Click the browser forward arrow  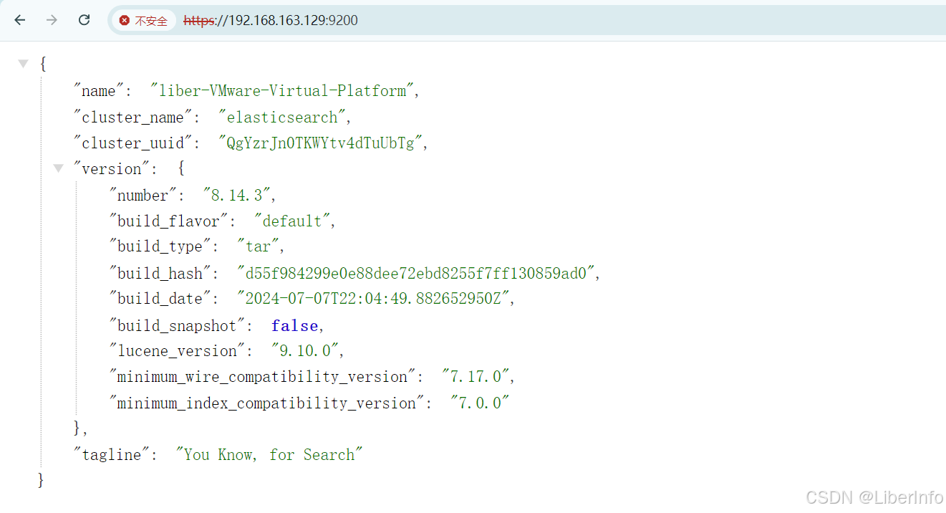point(52,20)
